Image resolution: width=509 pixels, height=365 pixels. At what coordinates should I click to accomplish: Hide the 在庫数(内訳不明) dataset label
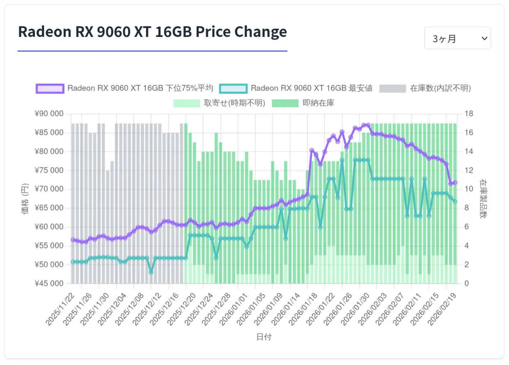click(x=440, y=88)
